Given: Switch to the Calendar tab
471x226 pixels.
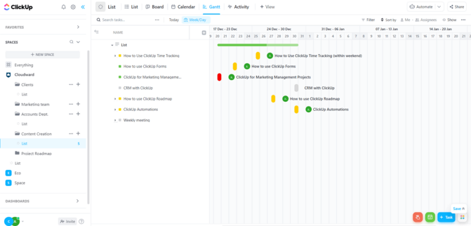Looking at the screenshot, I should pos(183,7).
